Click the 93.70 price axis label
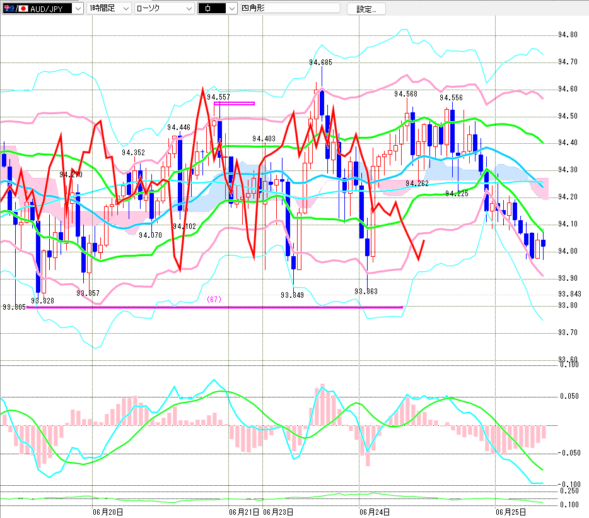This screenshot has width=589, height=518. coord(568,333)
